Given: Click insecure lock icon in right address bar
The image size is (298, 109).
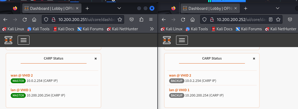Looking at the screenshot, I should click(x=212, y=19).
